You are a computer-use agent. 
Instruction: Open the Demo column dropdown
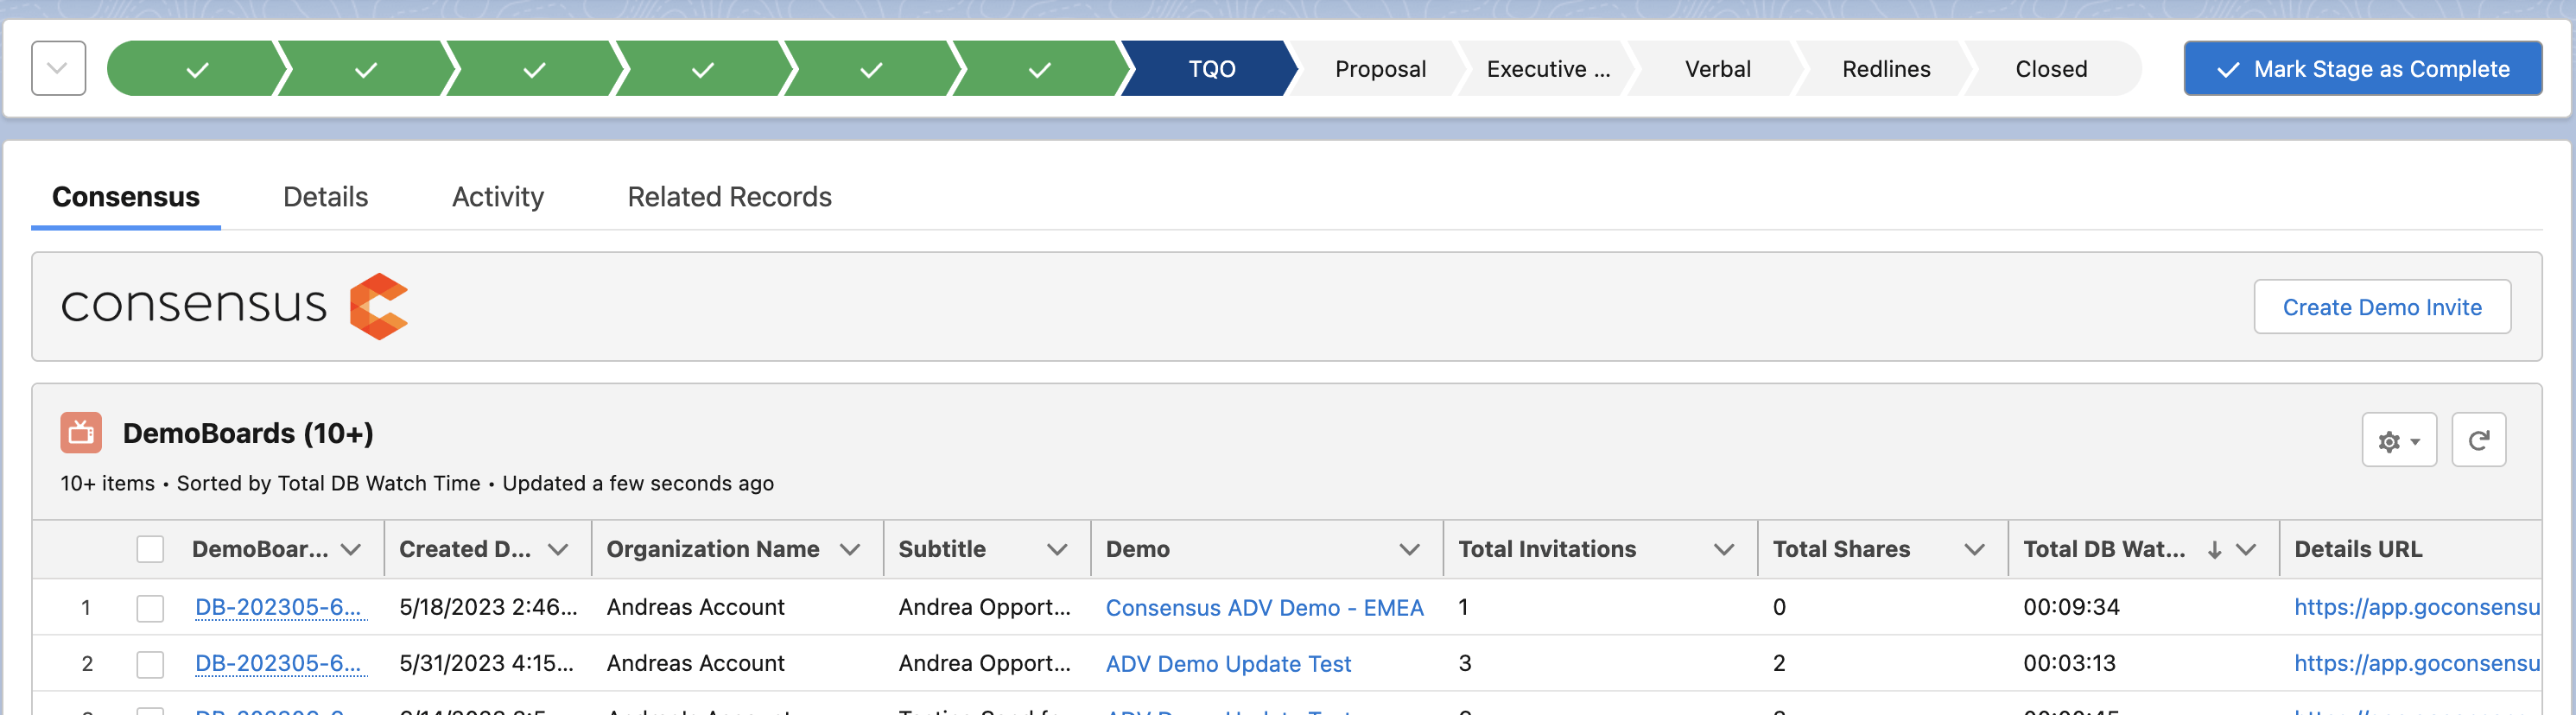(1409, 549)
